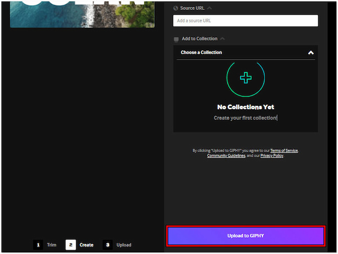338x254 pixels.
Task: Click the Source URL globe icon
Action: coord(176,8)
